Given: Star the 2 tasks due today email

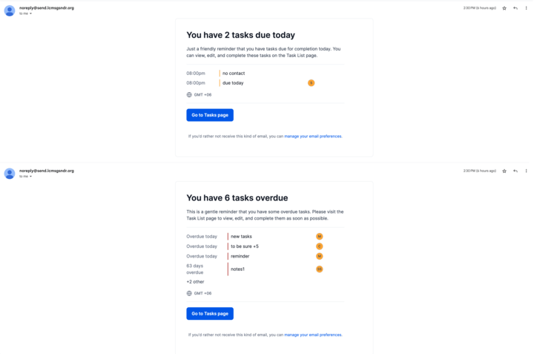Looking at the screenshot, I should (504, 8).
